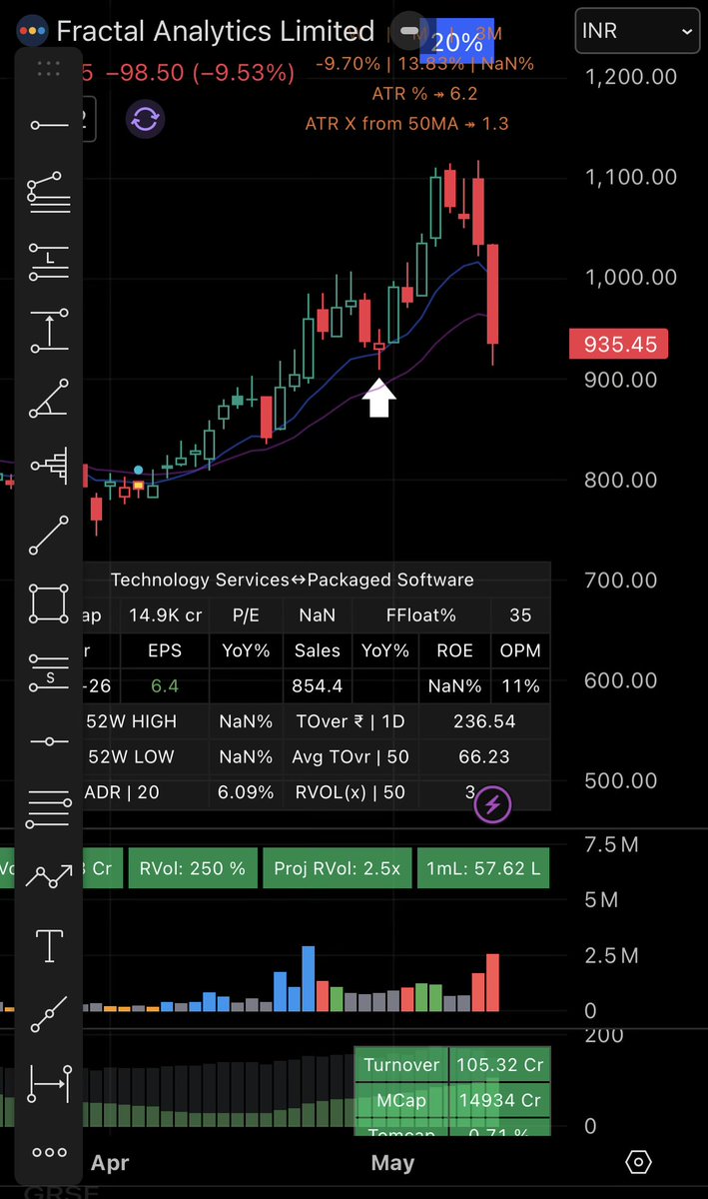The width and height of the screenshot is (708, 1199).
Task: Click the RVOL(x) | 50 cell
Action: [x=353, y=792]
